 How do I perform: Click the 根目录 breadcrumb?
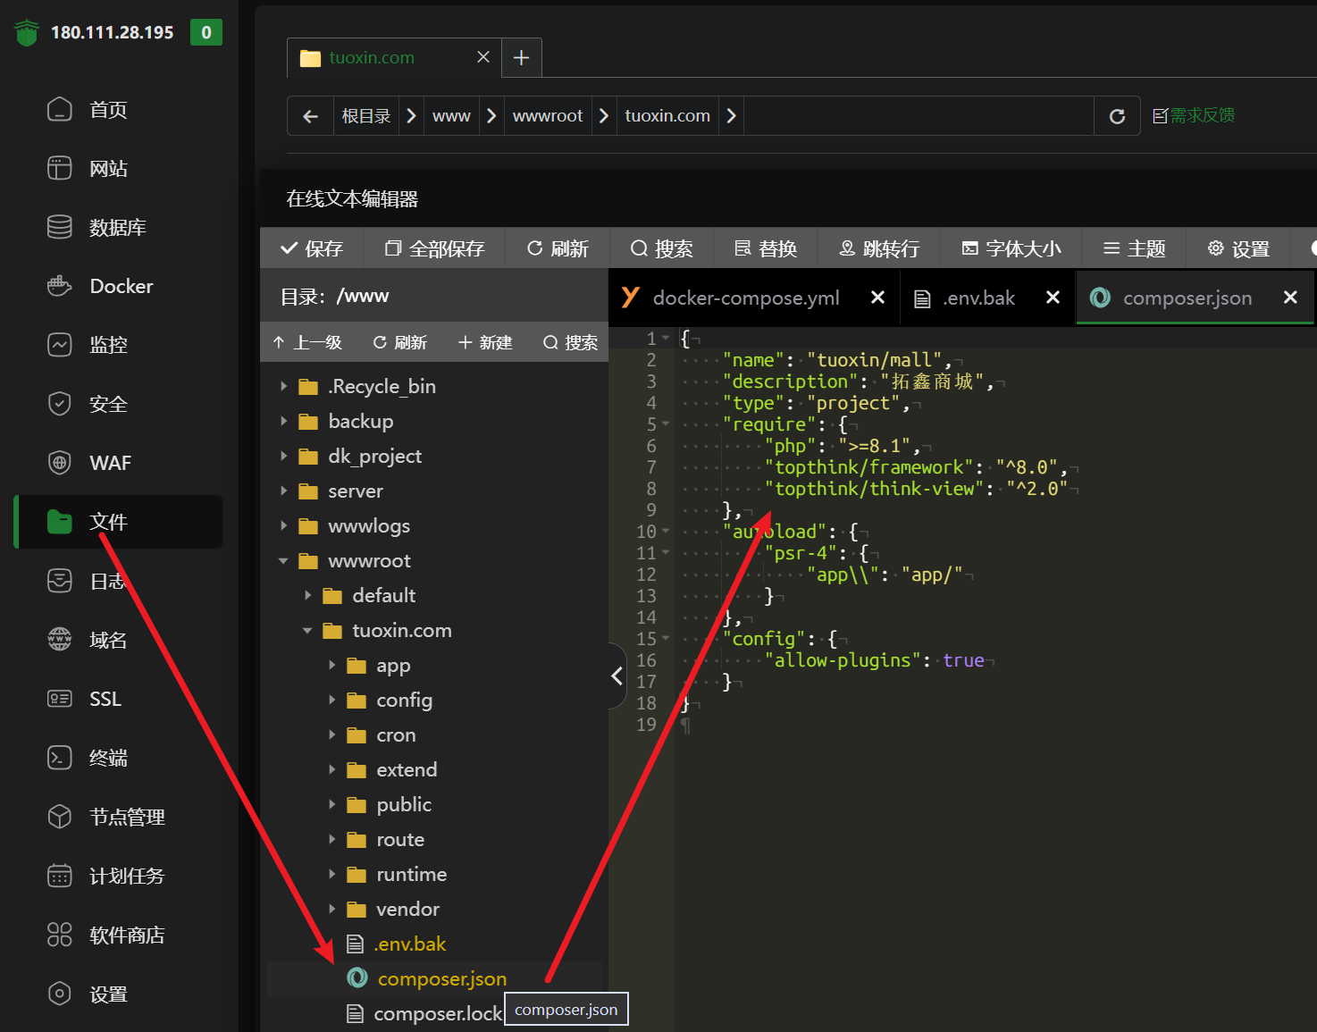366,116
